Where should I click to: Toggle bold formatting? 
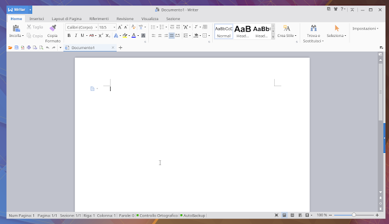pos(69,35)
